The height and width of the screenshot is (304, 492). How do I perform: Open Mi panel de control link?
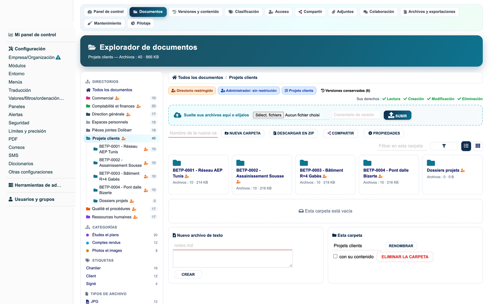(x=32, y=35)
